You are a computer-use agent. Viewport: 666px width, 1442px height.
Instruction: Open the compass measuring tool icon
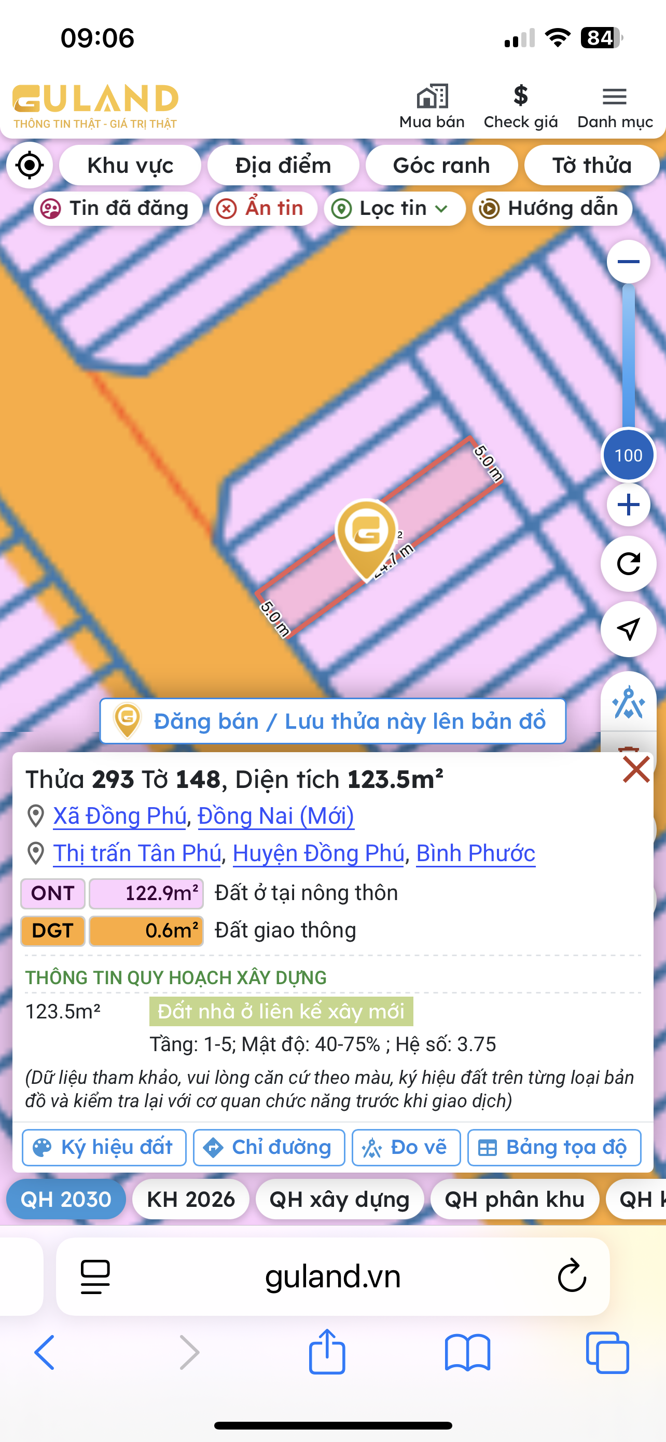coord(628,702)
